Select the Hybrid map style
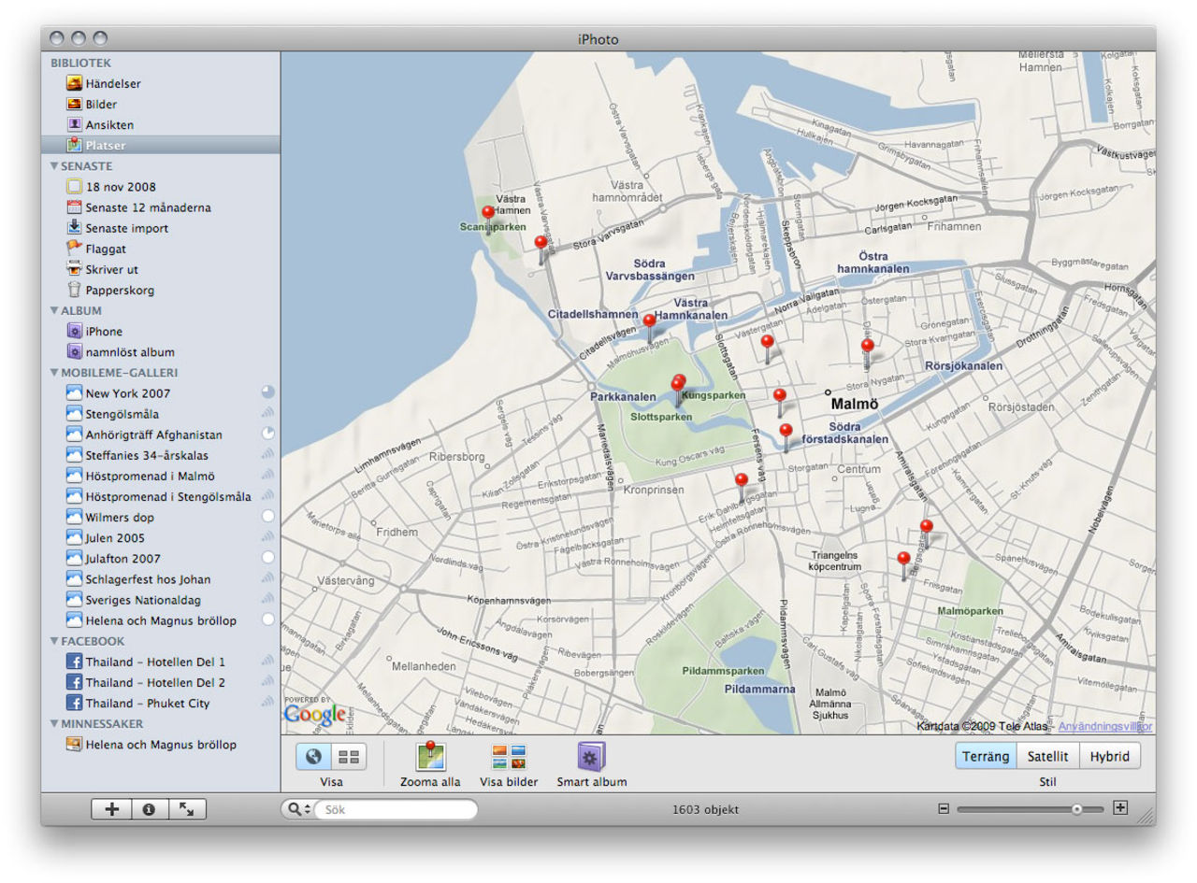Viewport: 1197px width, 883px height. [1110, 757]
